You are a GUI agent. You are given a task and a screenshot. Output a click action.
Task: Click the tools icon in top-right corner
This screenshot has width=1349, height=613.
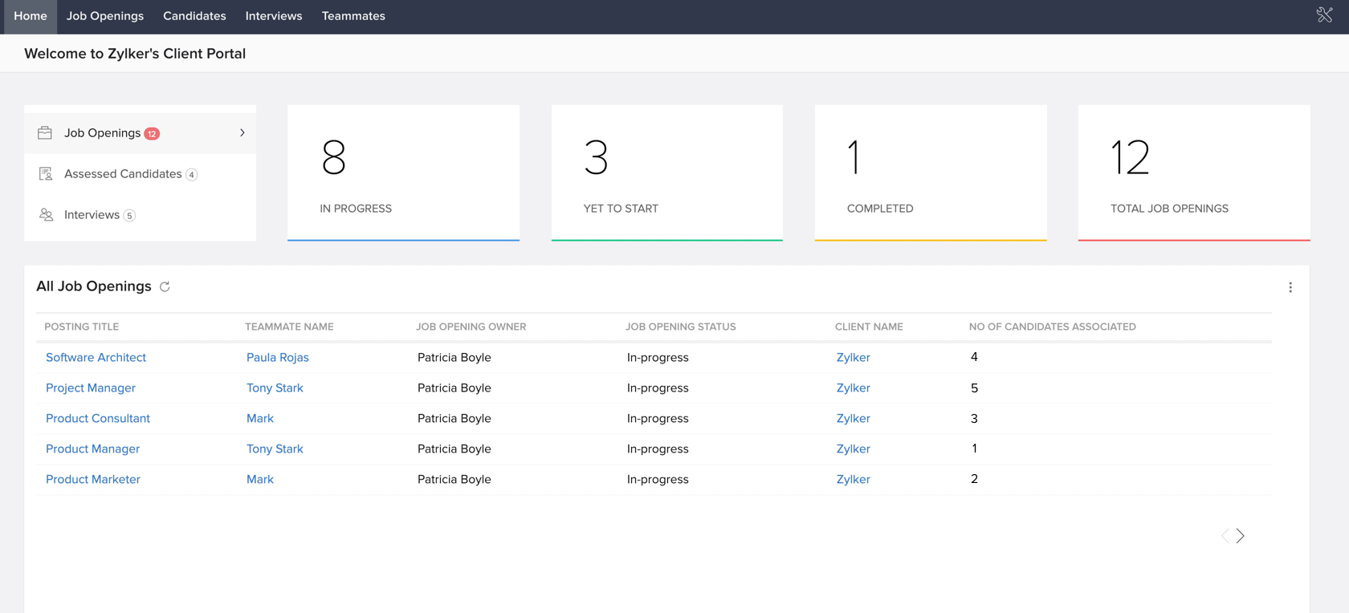point(1324,15)
